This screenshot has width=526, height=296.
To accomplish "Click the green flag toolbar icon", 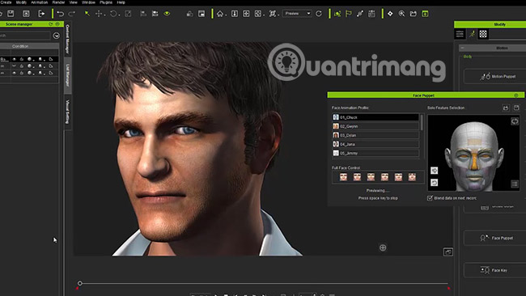I will 349,14.
